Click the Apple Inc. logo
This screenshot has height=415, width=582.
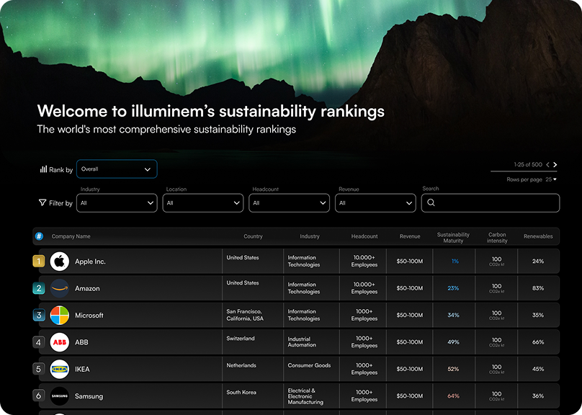59,262
